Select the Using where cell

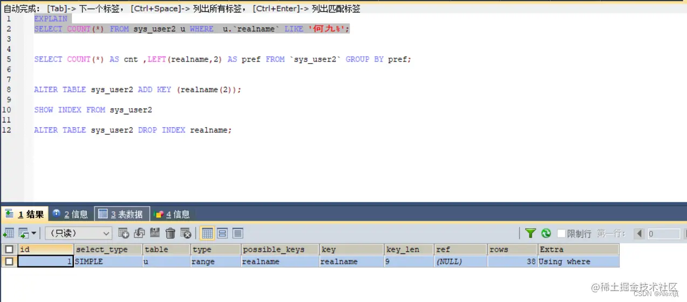point(579,262)
